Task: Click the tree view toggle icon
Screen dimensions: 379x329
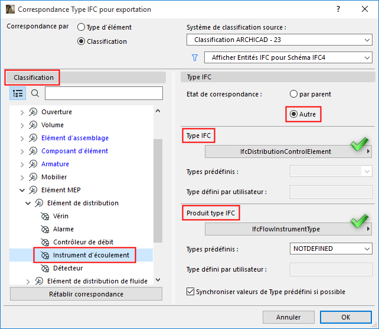Action: [x=18, y=93]
